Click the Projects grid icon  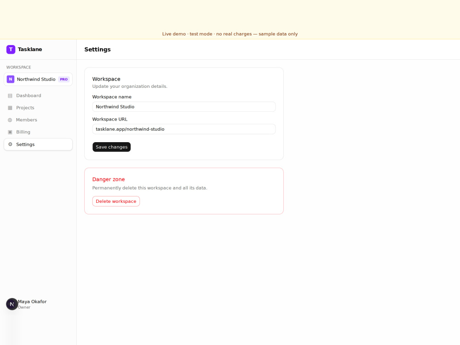(x=10, y=108)
